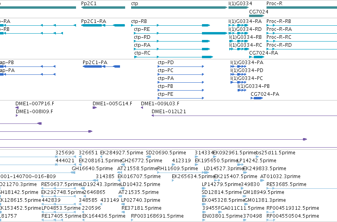Click EST RE37181.5prime
This screenshot has height=222, width=337.
coord(141,208)
